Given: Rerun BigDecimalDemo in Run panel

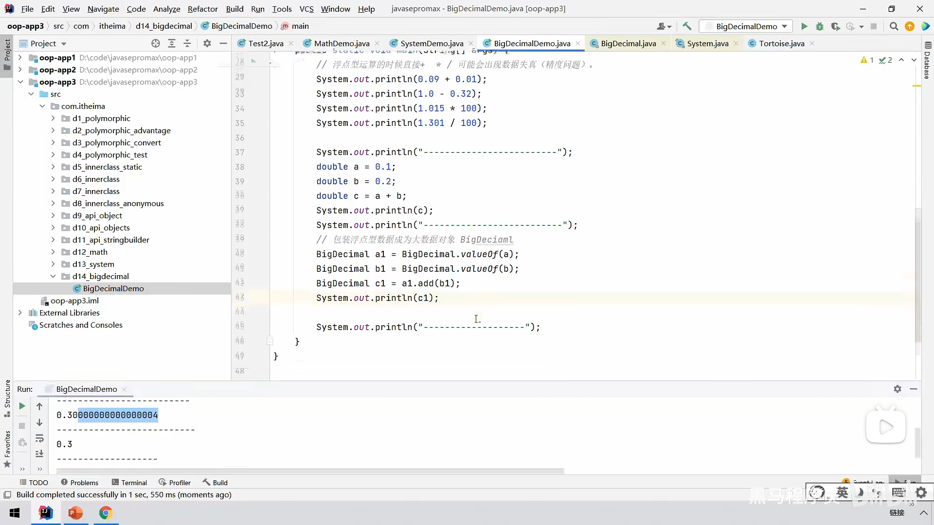Looking at the screenshot, I should (22, 406).
